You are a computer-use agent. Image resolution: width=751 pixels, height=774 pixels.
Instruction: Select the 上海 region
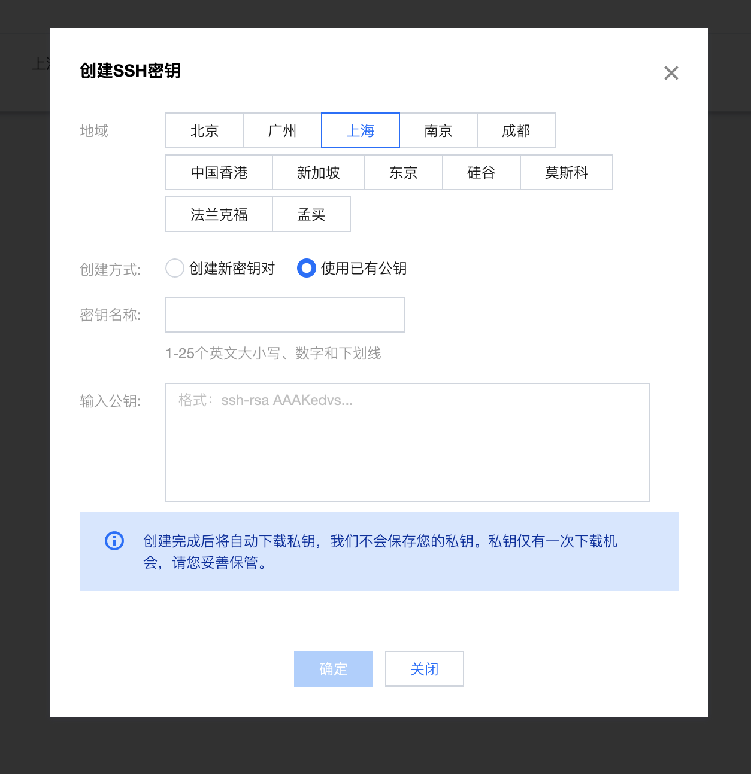[x=360, y=130]
